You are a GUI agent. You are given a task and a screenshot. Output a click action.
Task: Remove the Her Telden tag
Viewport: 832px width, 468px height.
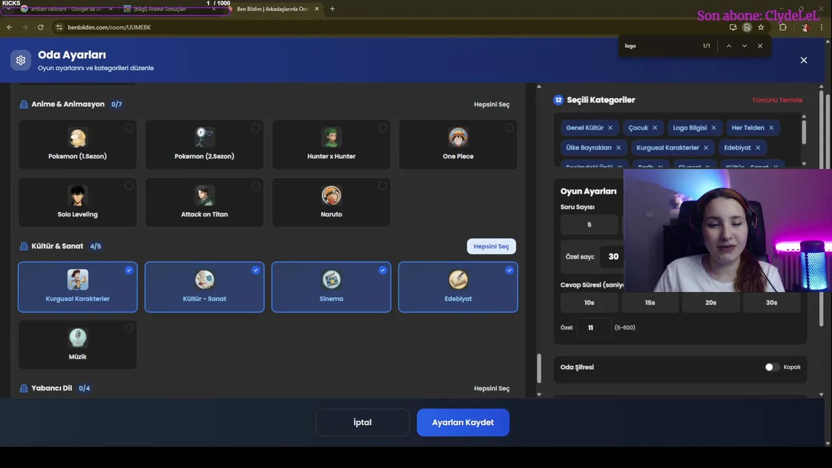tap(772, 128)
